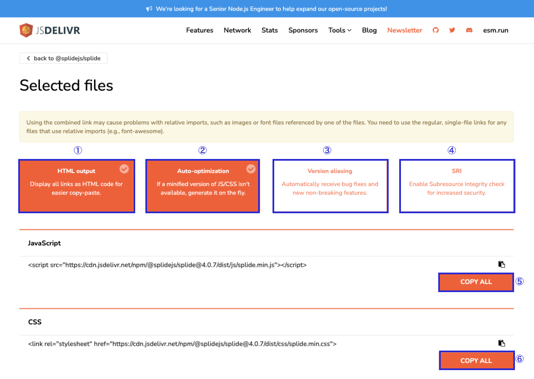Screen dimensions: 534x379
Task: Go to the Network page
Action: coord(237,30)
